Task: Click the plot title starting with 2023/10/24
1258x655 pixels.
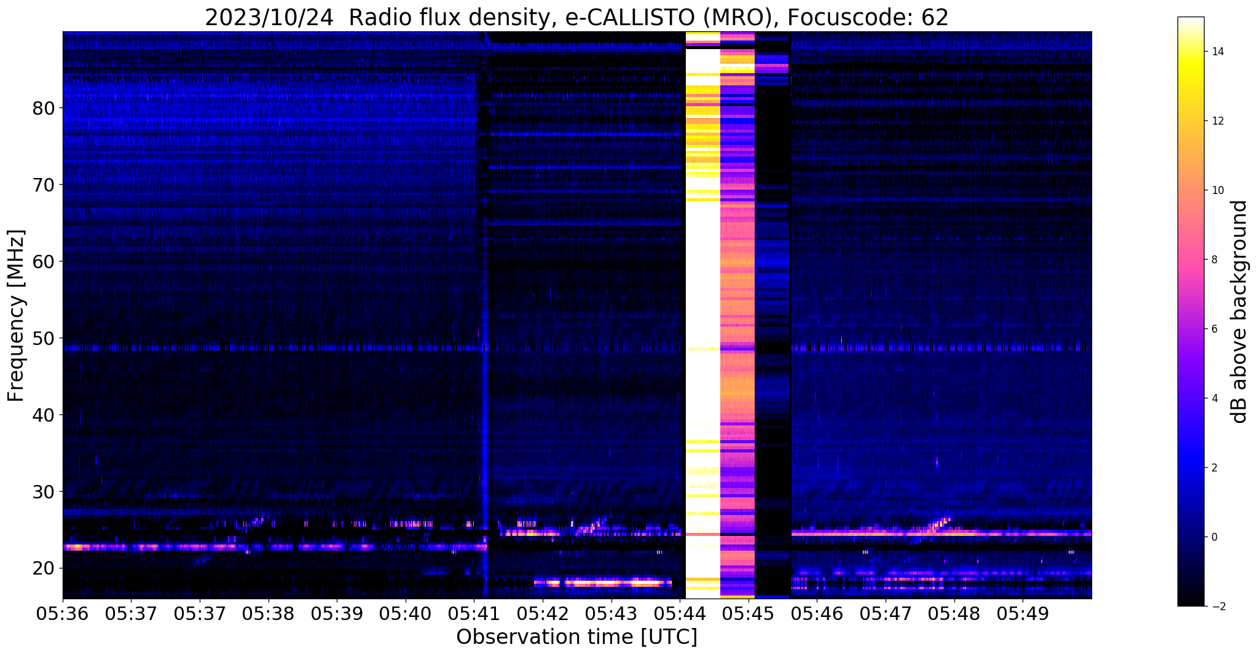Action: (x=576, y=17)
